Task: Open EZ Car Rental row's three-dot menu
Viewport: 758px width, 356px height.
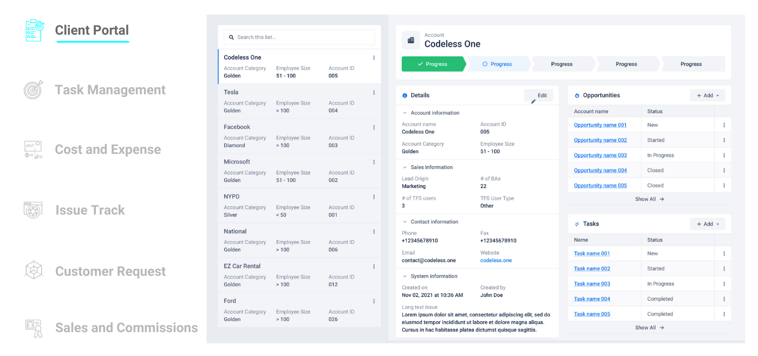Action: [374, 266]
